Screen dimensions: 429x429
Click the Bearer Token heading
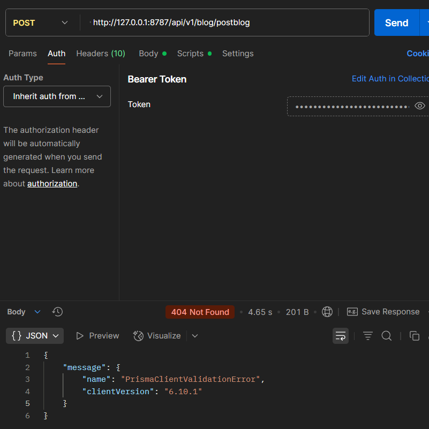click(x=157, y=79)
